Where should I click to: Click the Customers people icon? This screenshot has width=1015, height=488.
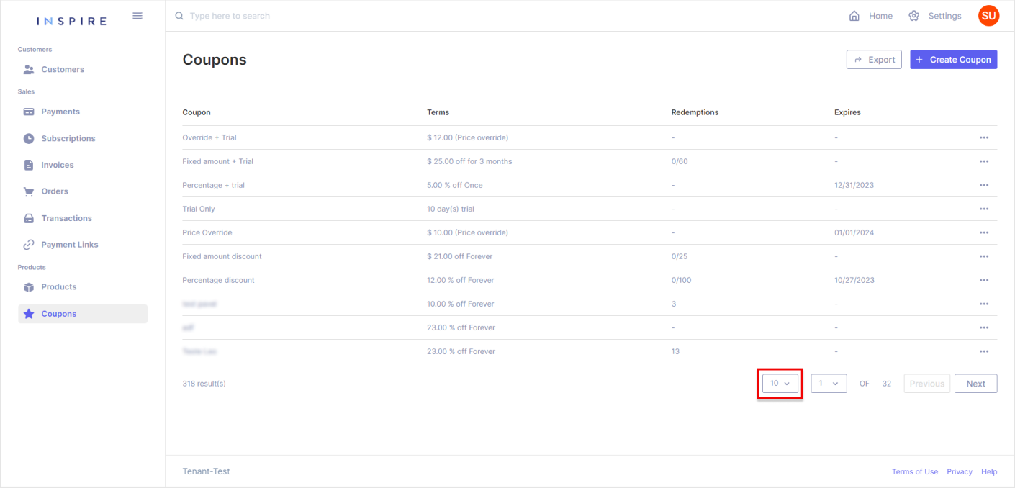point(29,70)
